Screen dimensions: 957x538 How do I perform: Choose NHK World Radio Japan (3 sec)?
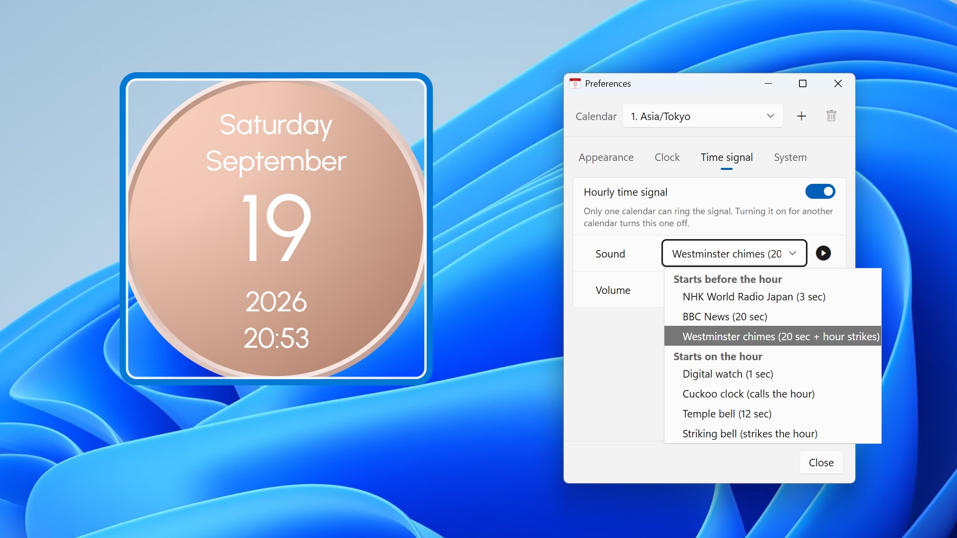[773, 297]
